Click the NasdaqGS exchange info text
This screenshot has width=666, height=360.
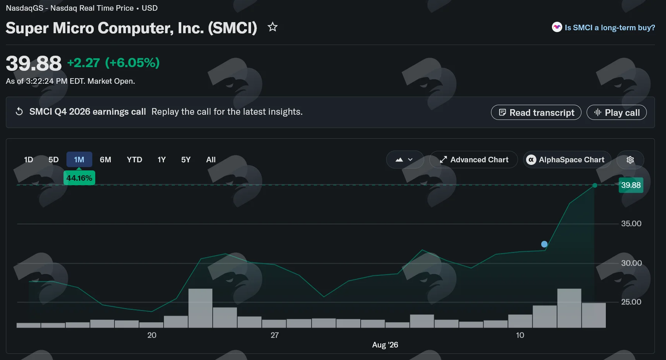[82, 8]
